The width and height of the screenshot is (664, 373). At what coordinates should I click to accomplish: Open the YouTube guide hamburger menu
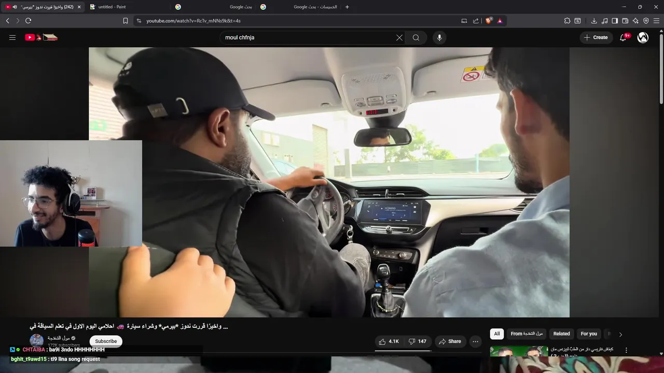coord(12,37)
